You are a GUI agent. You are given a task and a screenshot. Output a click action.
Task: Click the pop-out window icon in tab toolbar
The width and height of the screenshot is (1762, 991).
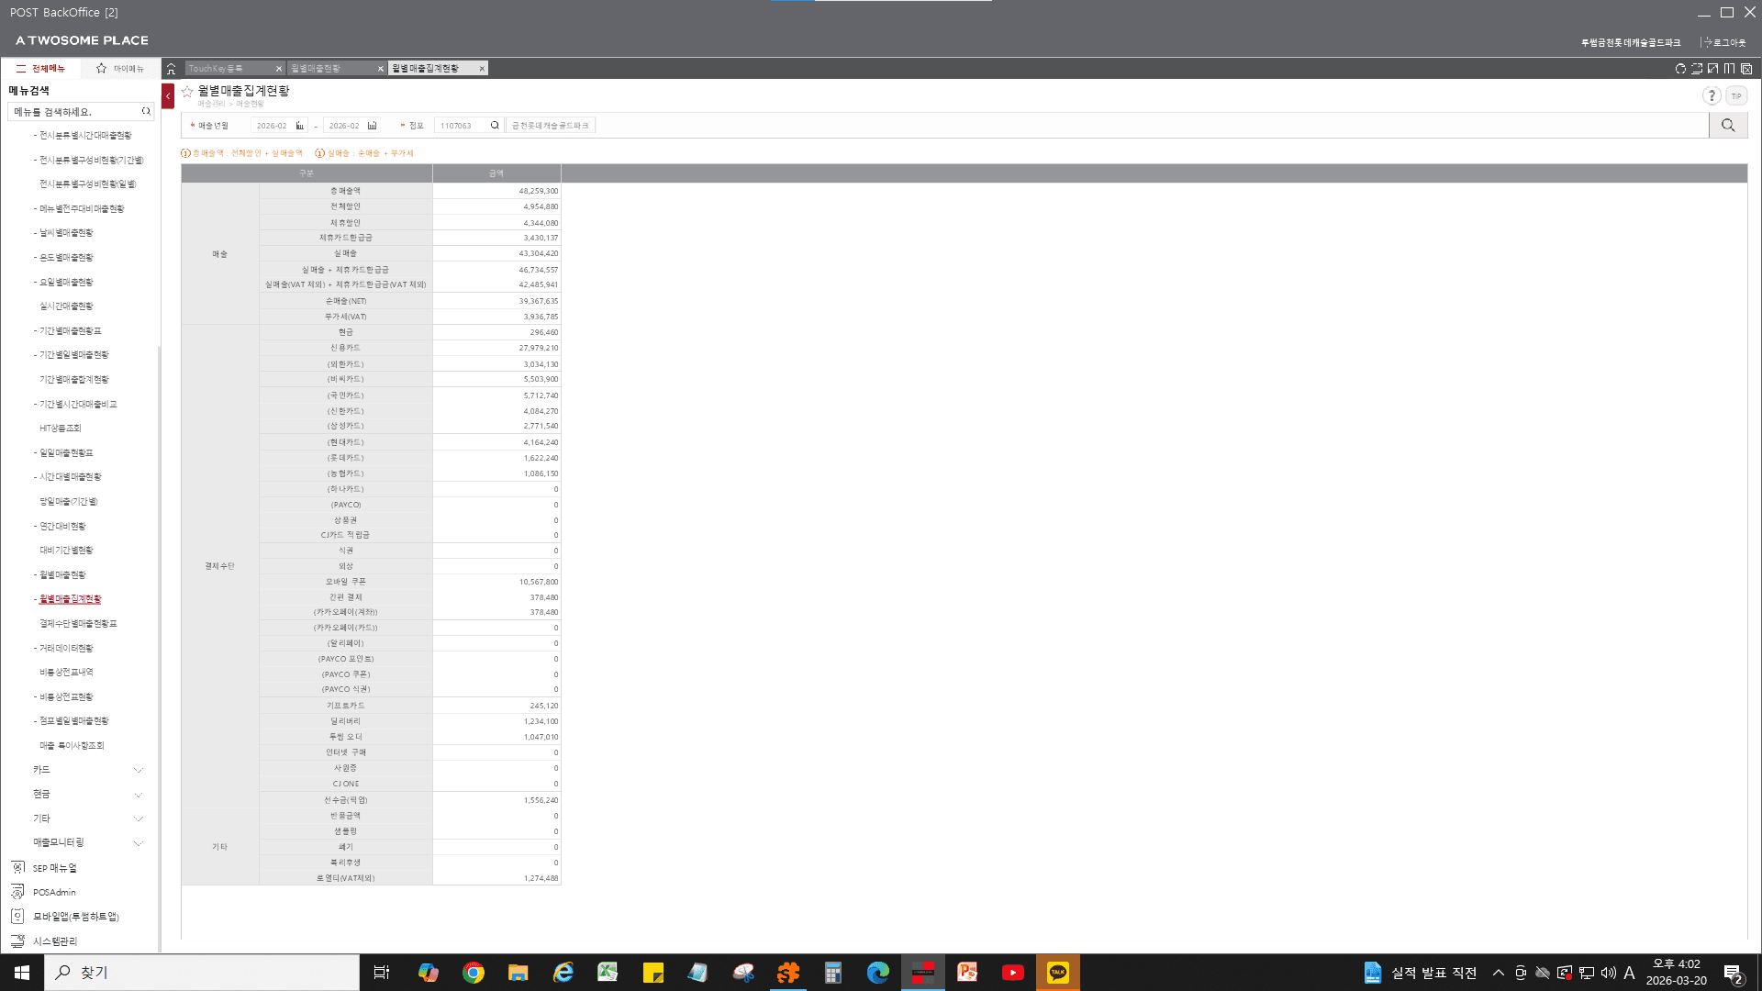tap(1697, 69)
